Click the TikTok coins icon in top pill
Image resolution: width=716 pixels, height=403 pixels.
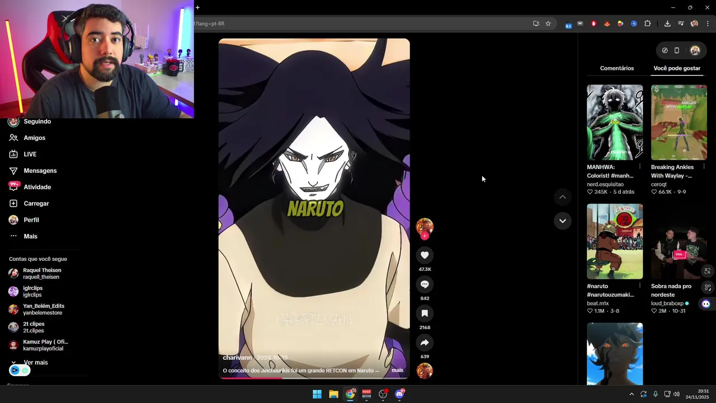665,50
